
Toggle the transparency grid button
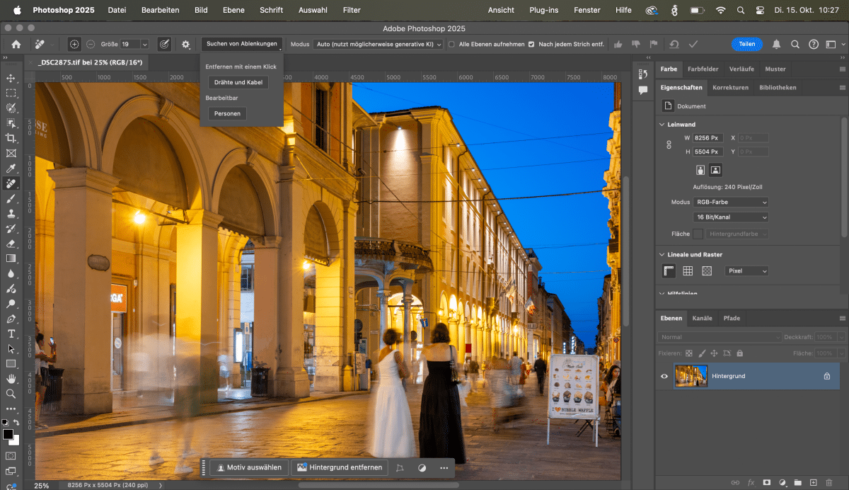click(x=707, y=270)
